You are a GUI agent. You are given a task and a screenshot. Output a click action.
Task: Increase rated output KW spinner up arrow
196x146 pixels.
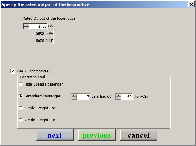[x=26, y=25]
